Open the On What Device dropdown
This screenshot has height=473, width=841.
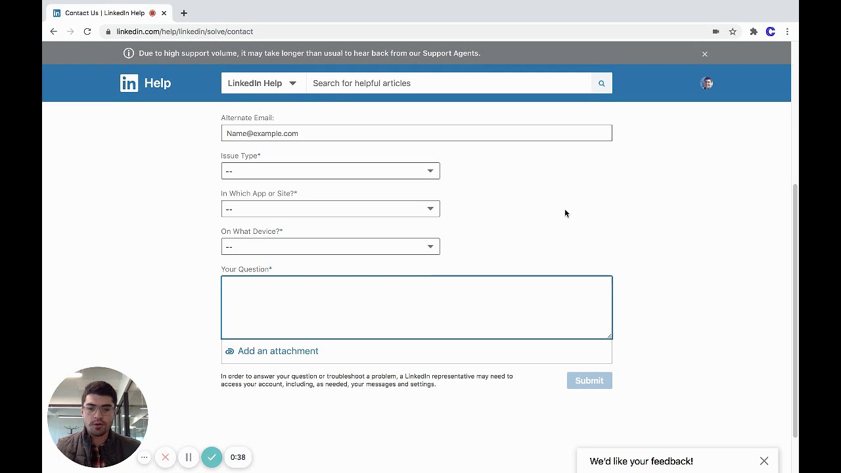coord(330,246)
